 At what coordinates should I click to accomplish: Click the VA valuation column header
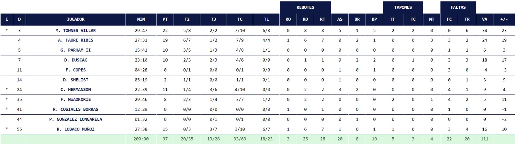[484, 19]
